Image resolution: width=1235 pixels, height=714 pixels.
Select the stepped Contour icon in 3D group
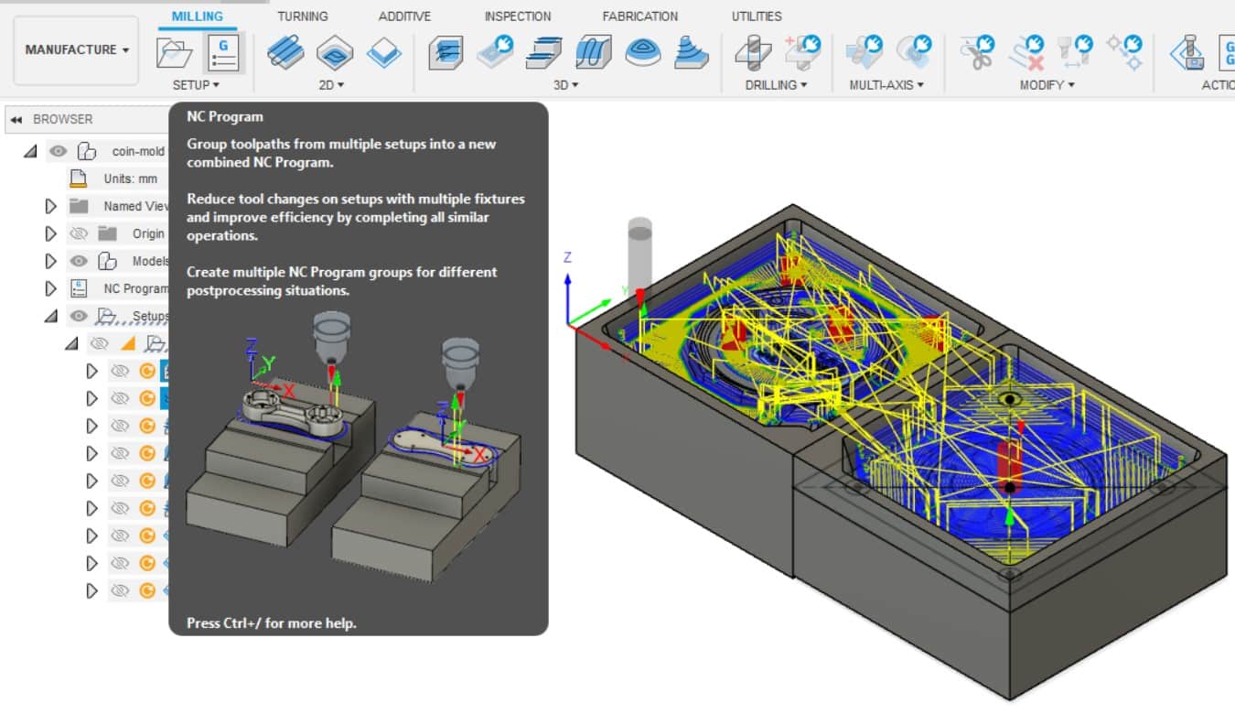(x=693, y=52)
